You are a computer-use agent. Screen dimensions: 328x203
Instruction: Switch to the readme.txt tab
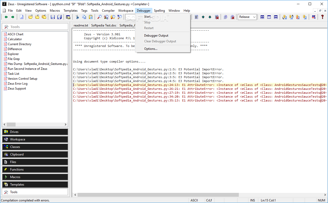tap(81, 25)
